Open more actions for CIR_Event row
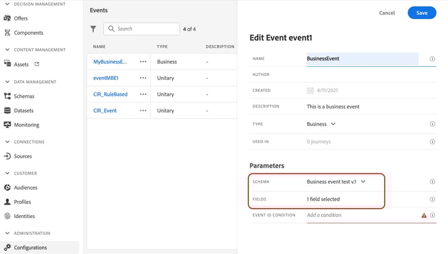448x254 pixels. tap(143, 110)
